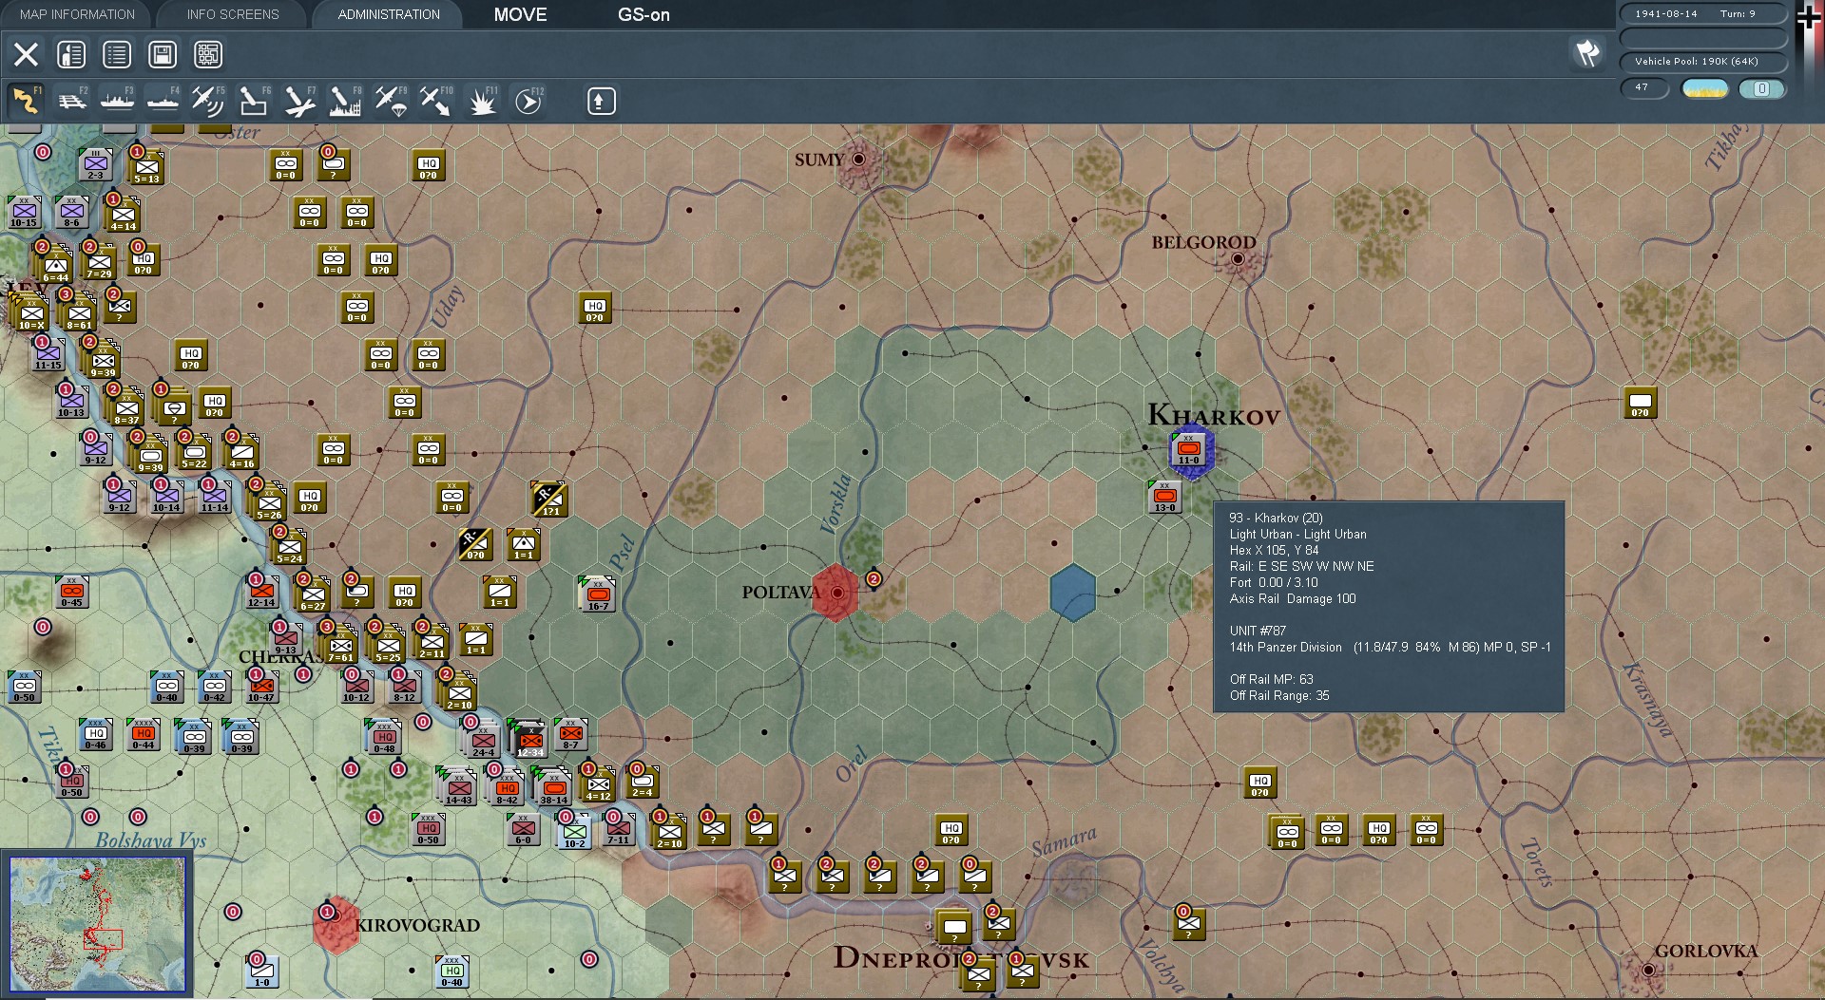Select the unit counter labeled 14-43
Viewport: 1825px width, 1000px height.
[459, 787]
